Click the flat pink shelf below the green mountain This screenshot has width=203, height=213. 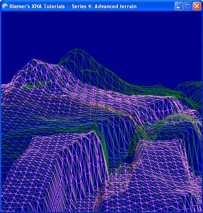click(150, 96)
